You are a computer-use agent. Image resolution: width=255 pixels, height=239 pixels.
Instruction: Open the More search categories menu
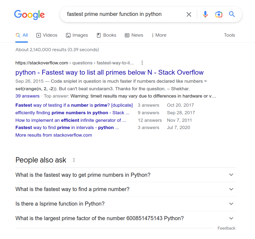point(159,35)
